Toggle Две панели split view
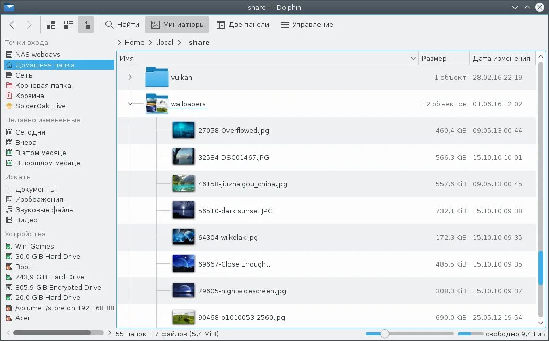The image size is (549, 341). pyautogui.click(x=243, y=25)
